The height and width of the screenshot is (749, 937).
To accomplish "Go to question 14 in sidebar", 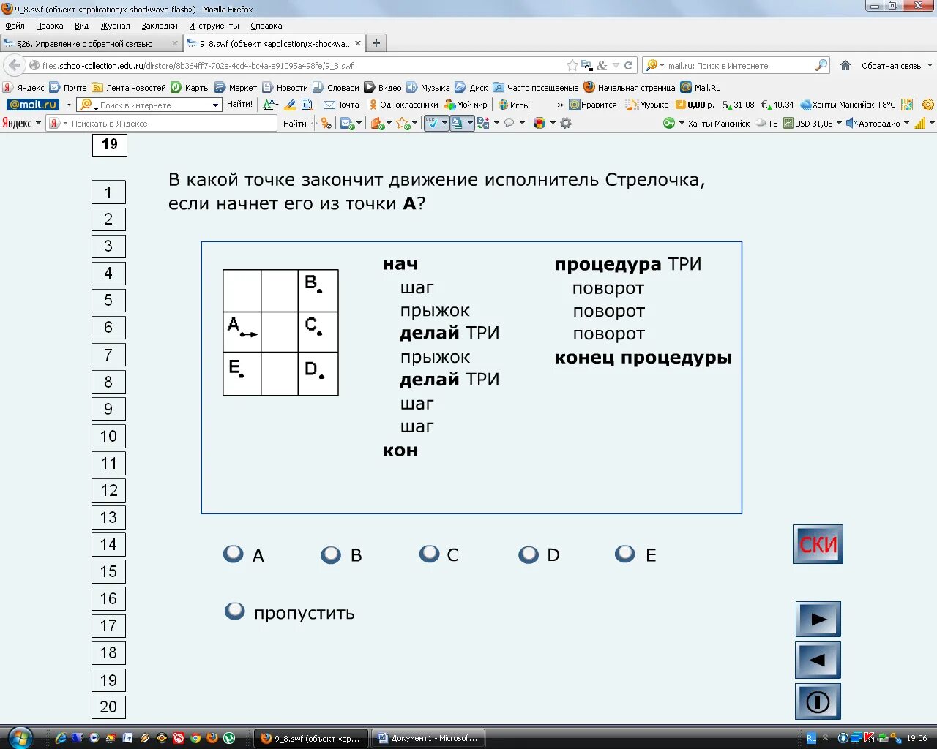I will coord(108,544).
